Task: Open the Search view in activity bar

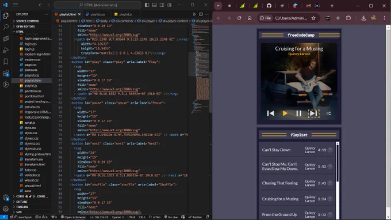Action: 6,27
